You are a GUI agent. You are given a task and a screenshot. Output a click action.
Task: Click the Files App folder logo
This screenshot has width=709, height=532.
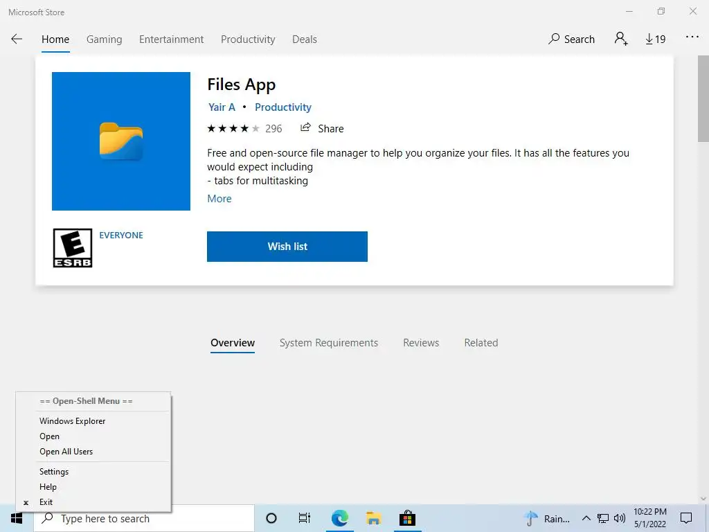coord(121,141)
